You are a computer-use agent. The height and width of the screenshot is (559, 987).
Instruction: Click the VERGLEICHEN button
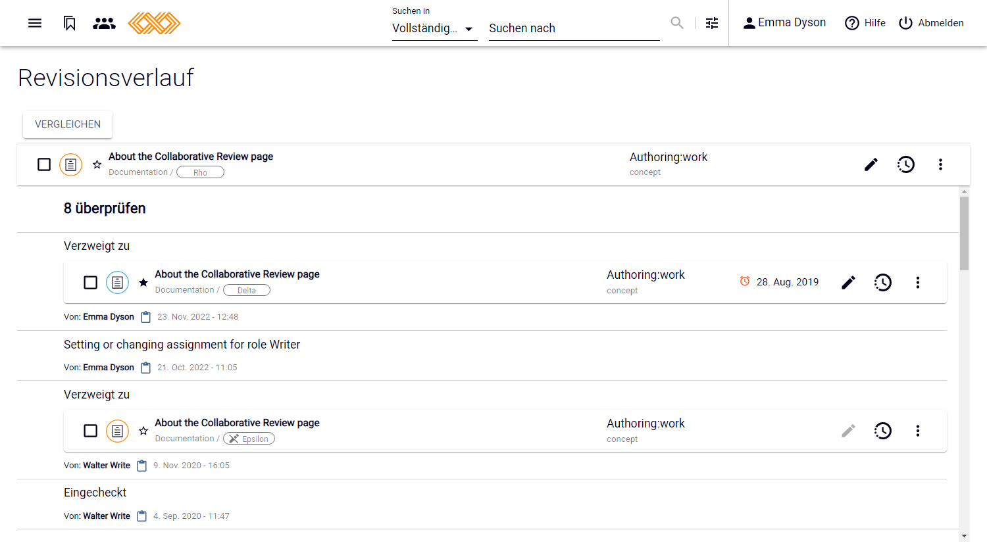click(68, 124)
